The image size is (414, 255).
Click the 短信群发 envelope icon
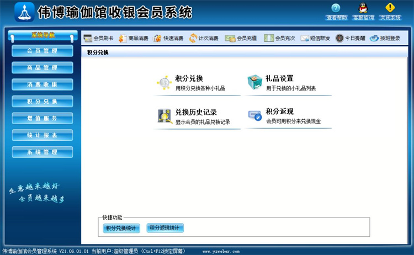pyautogui.click(x=305, y=38)
